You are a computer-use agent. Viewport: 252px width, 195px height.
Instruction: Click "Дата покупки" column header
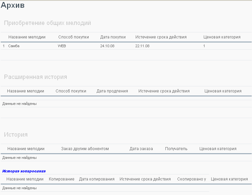[113, 37]
